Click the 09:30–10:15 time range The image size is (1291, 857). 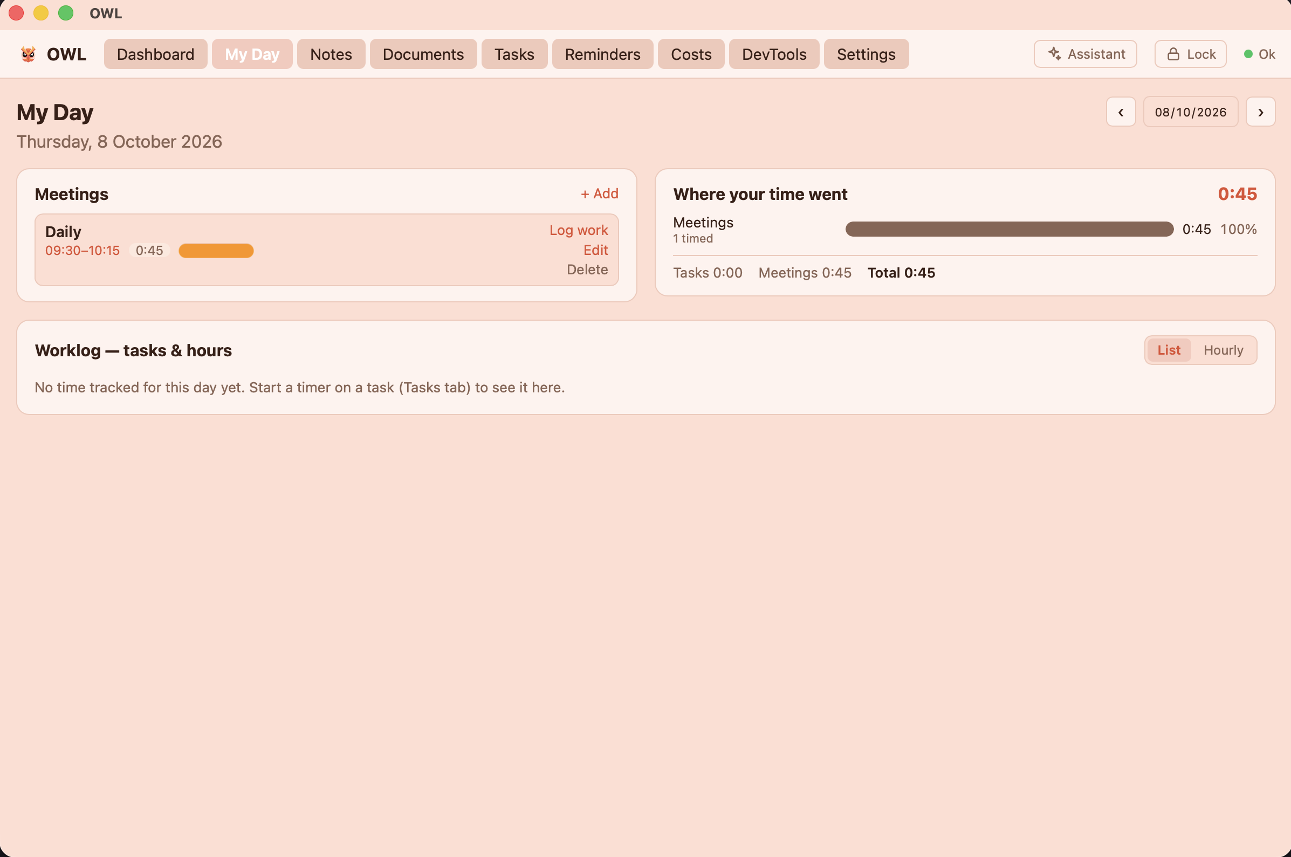click(83, 250)
